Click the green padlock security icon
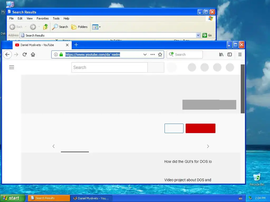 [61, 55]
